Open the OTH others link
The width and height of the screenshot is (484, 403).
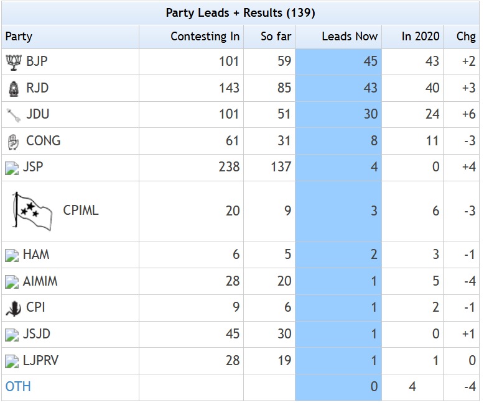coord(18,386)
